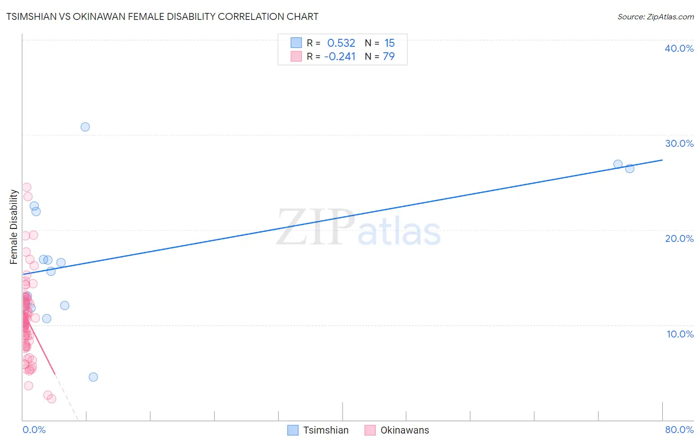Screen dimensions: 700x444
Task: Click the topmost pink Okinawan data point
Action: pyautogui.click(x=27, y=188)
